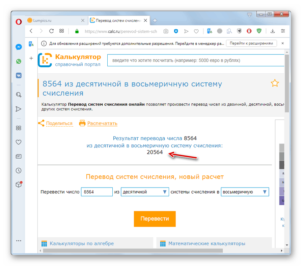
Task: Open globe extension icon
Action: 220,31
